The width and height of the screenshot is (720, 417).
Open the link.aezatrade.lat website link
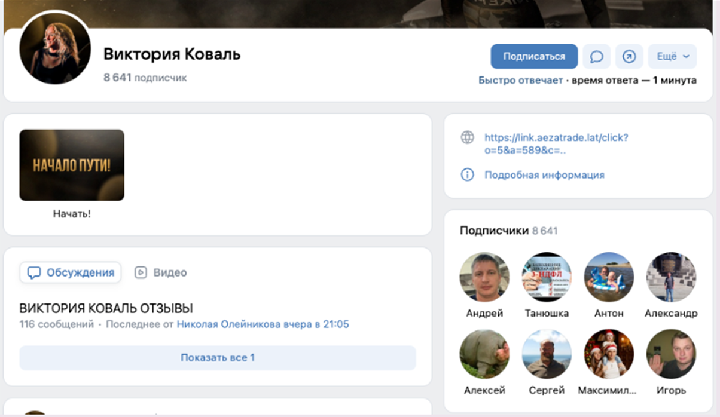556,144
